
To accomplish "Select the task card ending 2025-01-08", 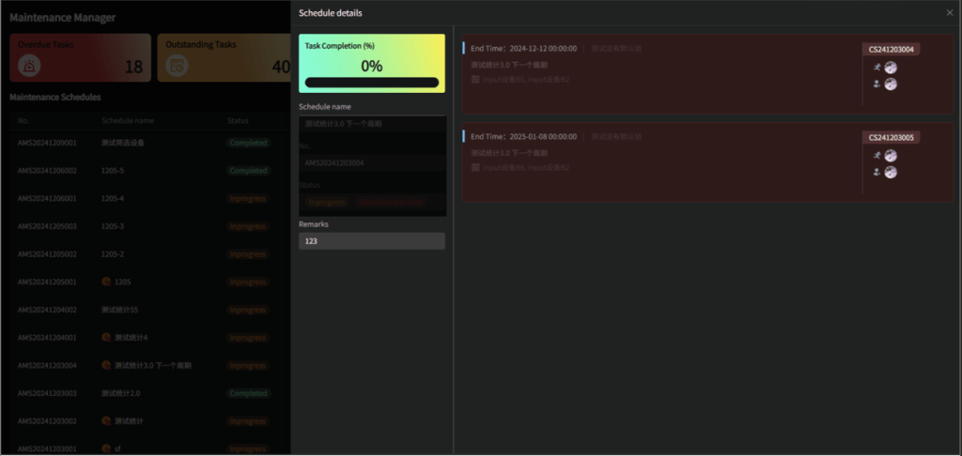I will tap(658, 164).
